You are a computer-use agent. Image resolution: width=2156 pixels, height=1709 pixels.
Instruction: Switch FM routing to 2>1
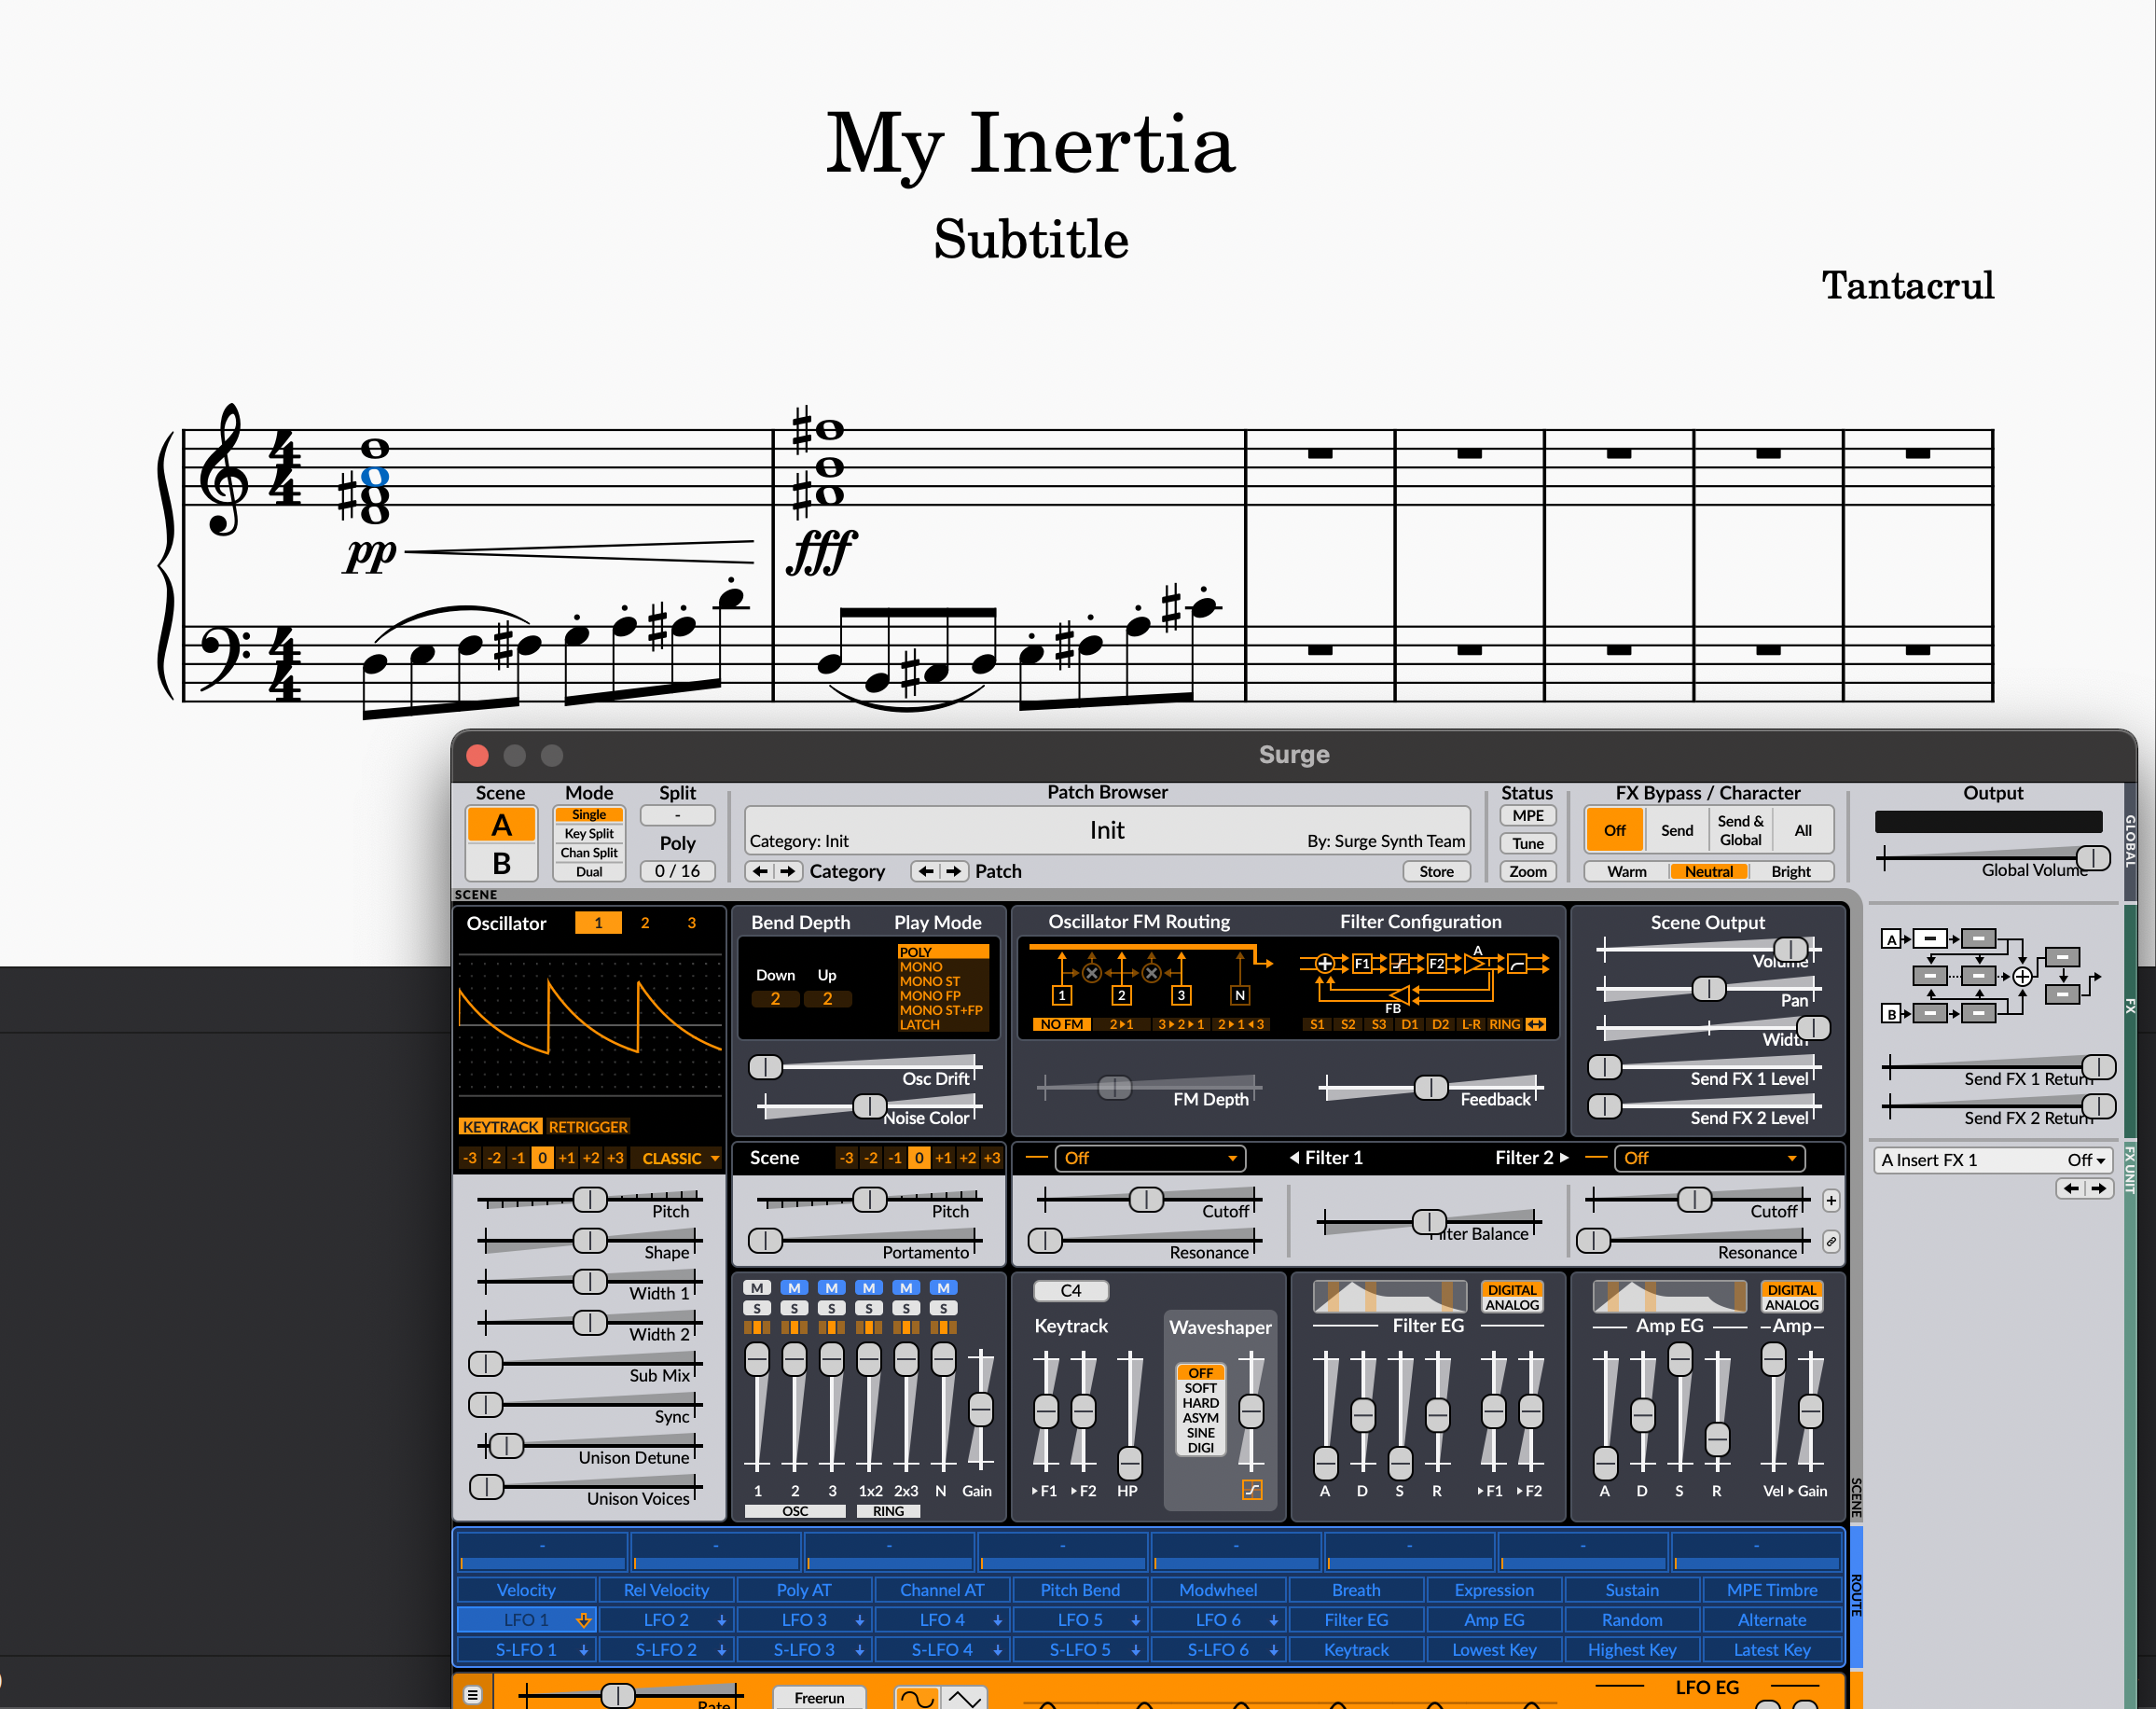coord(1121,1023)
